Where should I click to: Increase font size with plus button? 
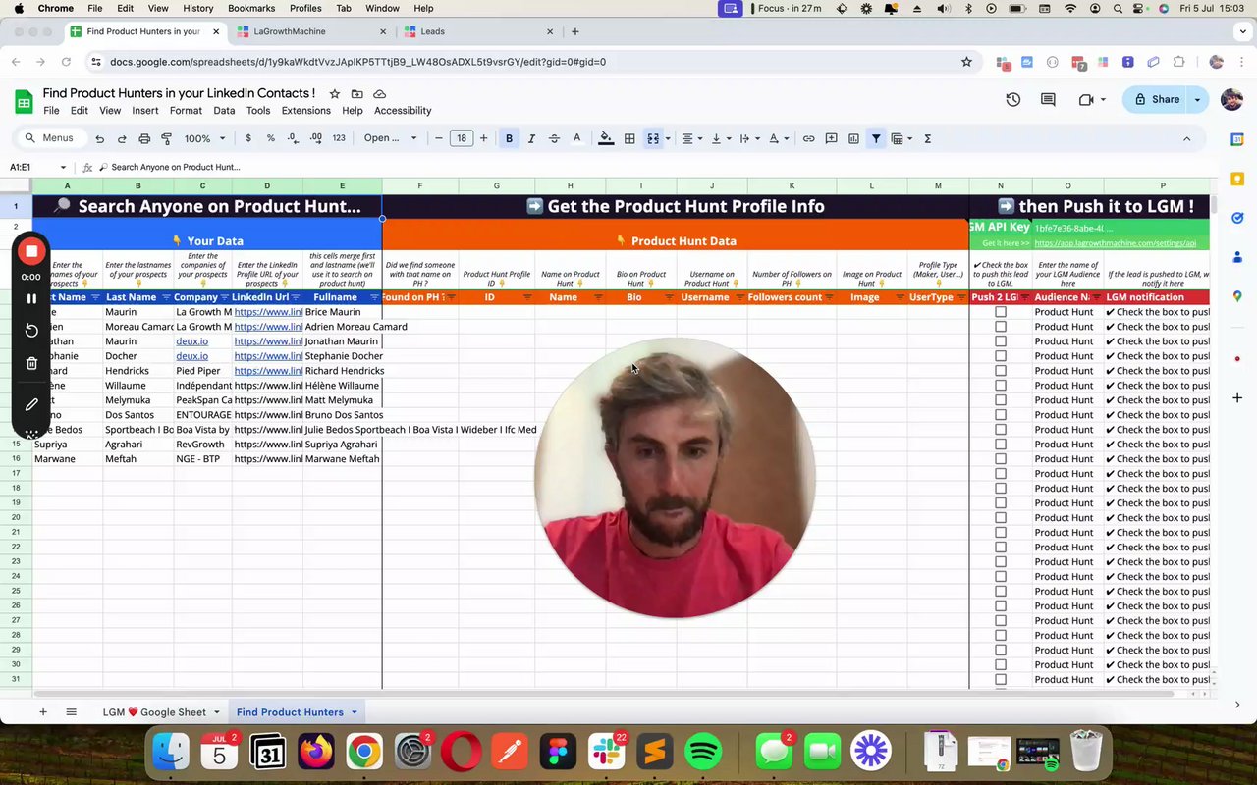(x=483, y=138)
